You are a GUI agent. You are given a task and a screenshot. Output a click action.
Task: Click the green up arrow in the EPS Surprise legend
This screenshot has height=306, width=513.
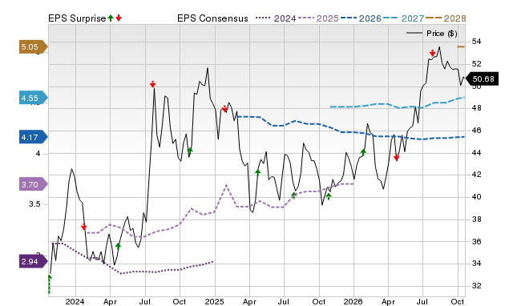(x=111, y=18)
